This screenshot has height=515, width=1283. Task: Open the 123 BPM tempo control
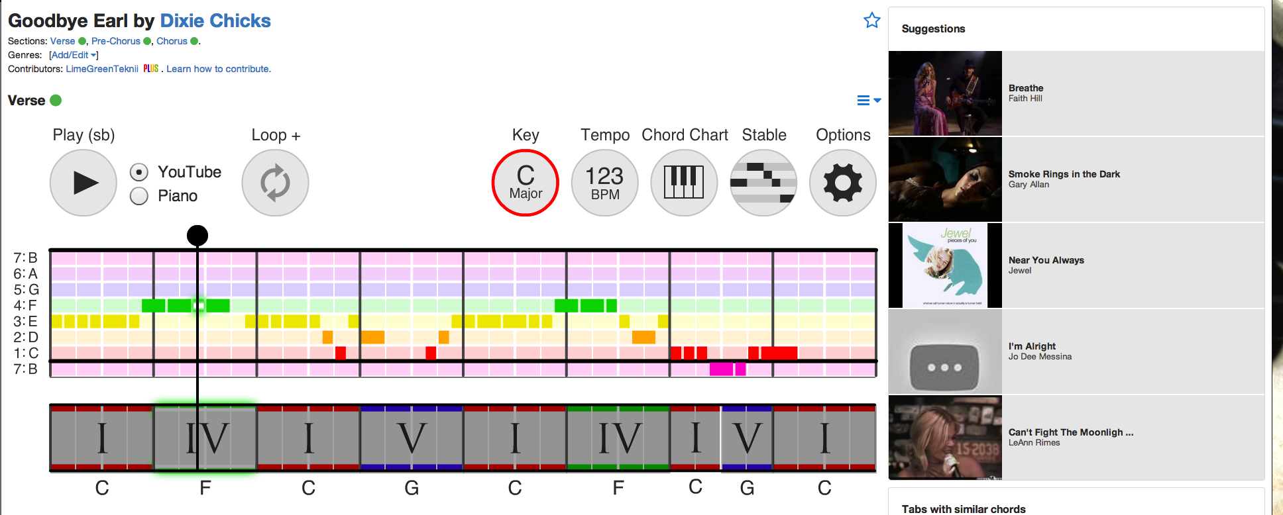tap(605, 183)
